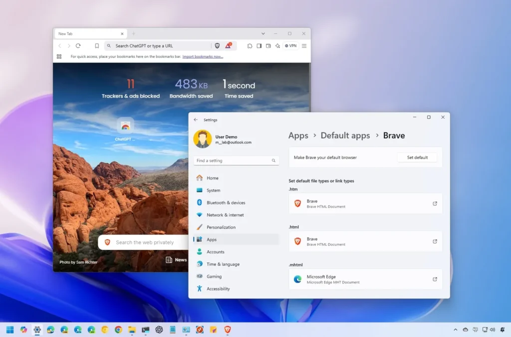
Task: Bookmark this page using the bookmark icon
Action: click(x=96, y=45)
